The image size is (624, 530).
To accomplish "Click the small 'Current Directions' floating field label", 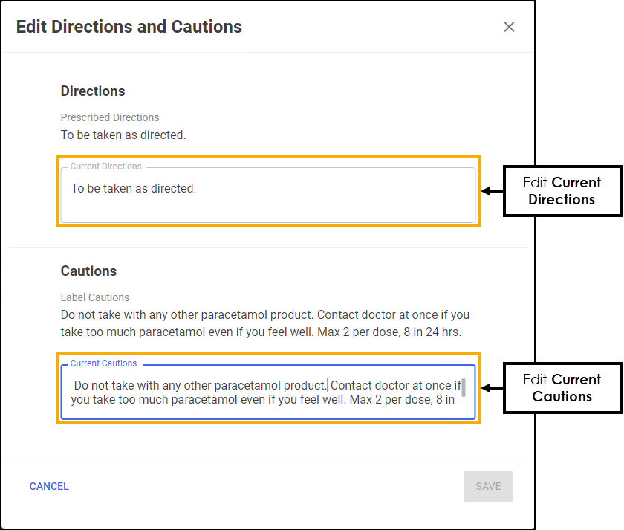I will pos(105,167).
